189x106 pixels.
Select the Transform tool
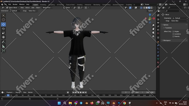coord(3,37)
